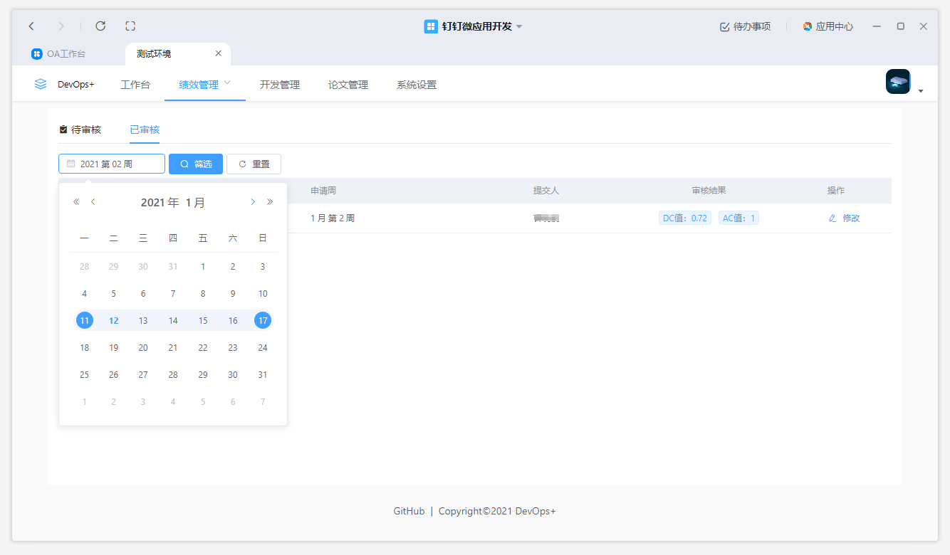Select greyed-out date 28 of December
950x555 pixels.
(85, 267)
